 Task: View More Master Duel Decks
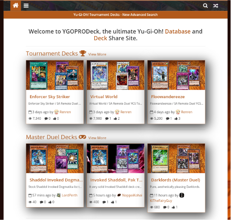97,138
